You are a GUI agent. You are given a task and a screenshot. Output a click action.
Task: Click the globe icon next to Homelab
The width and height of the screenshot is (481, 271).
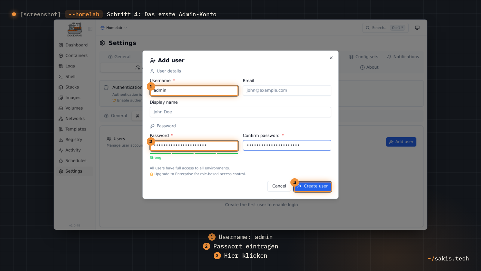[103, 28]
